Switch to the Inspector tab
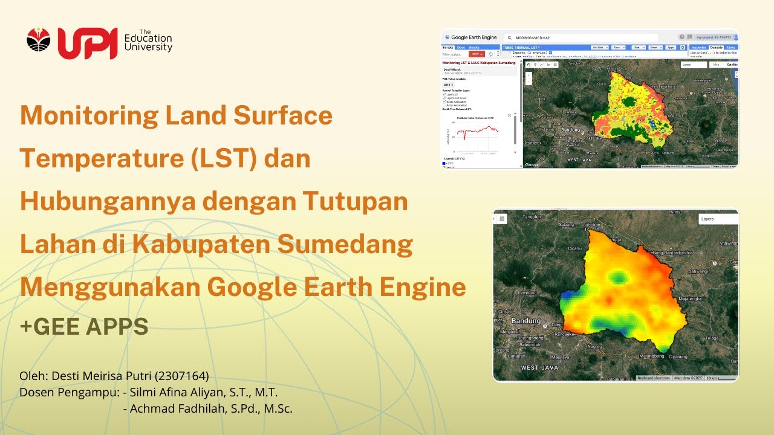 (700, 48)
